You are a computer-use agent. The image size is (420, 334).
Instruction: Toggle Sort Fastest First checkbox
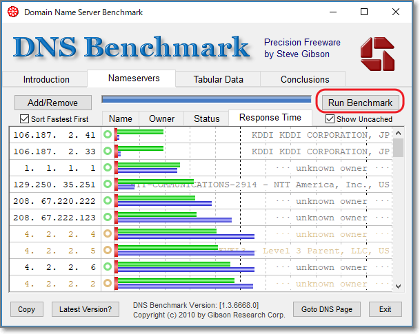coord(25,119)
